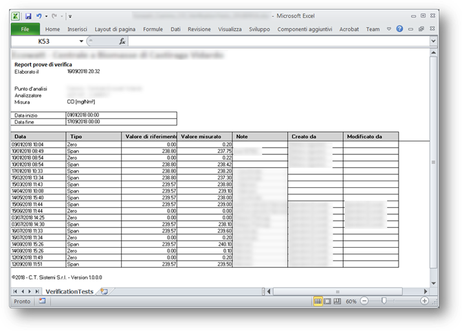The image size is (462, 331).
Task: Open the Formule ribbon tab
Action: click(x=153, y=29)
